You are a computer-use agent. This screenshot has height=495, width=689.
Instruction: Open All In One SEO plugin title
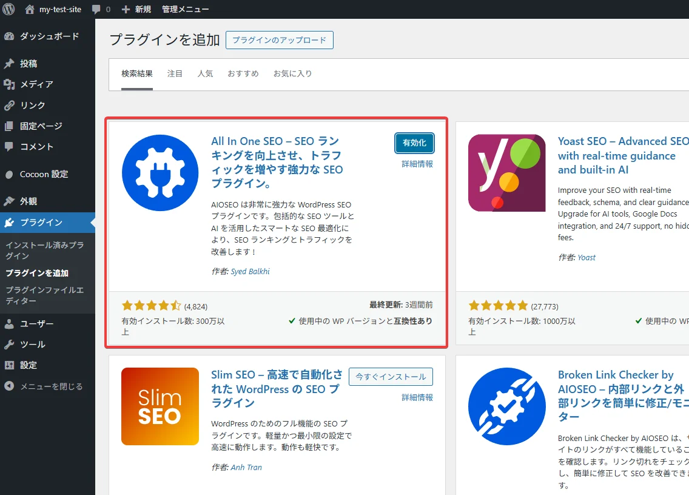click(277, 162)
